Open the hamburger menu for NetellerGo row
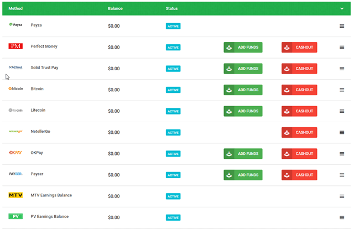The image size is (354, 229). tap(342, 132)
